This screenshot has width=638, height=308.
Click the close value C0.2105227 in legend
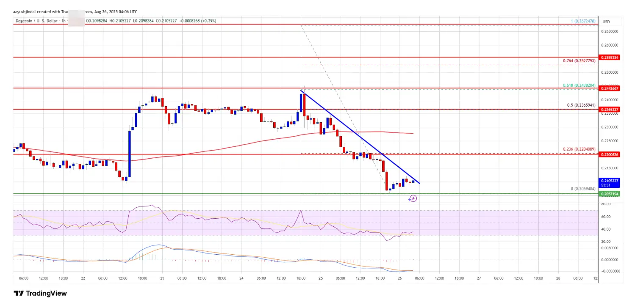(x=166, y=21)
